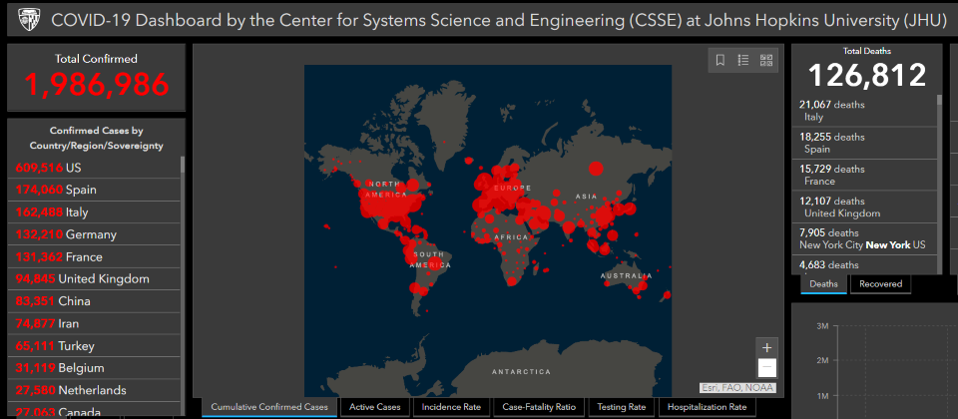Switch to Active Cases tab
The image size is (958, 419).
click(375, 407)
